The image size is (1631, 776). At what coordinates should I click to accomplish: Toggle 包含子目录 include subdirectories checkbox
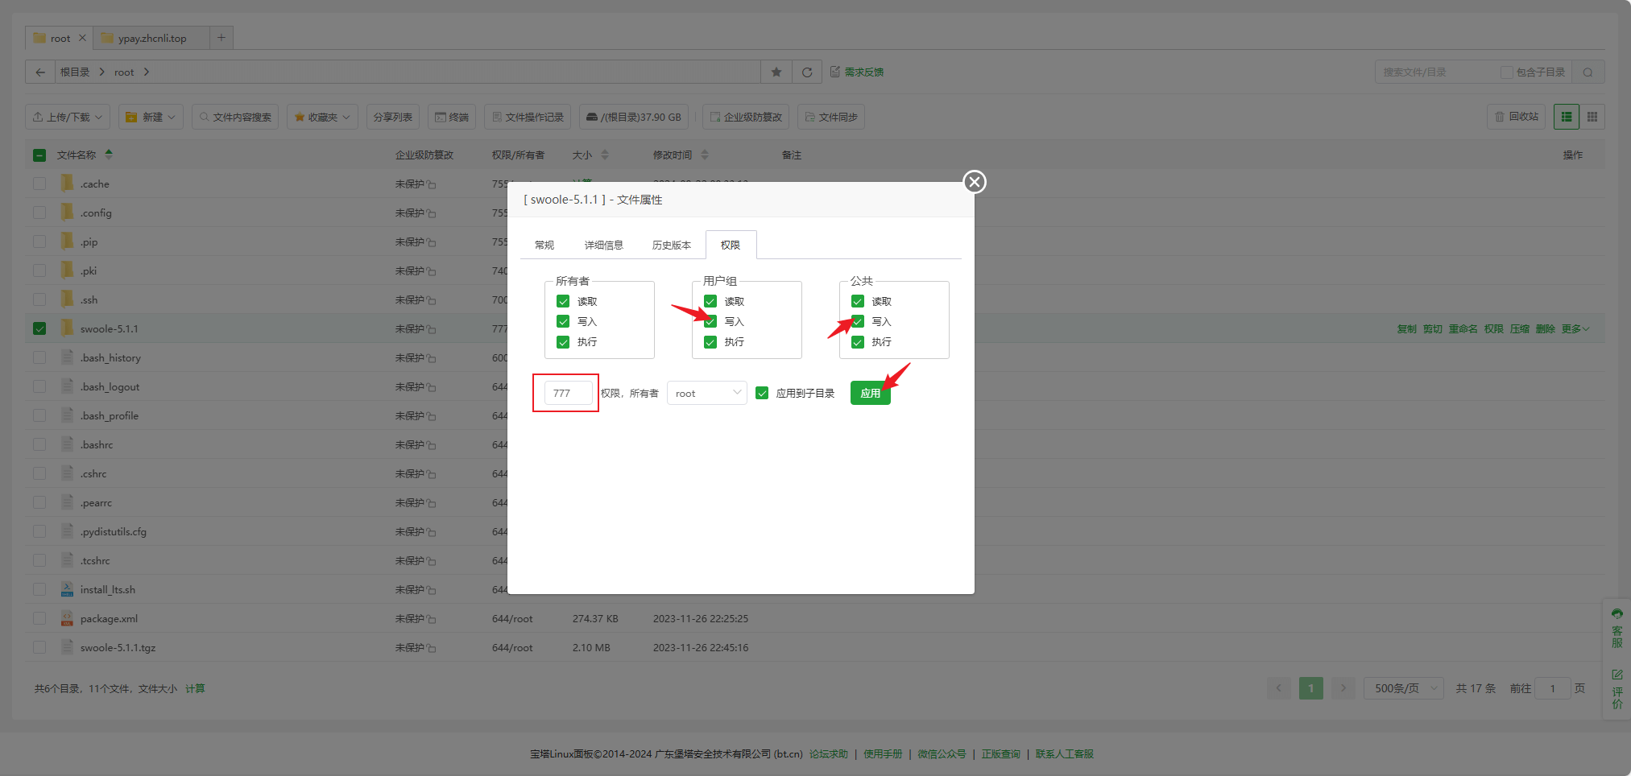click(x=1506, y=72)
